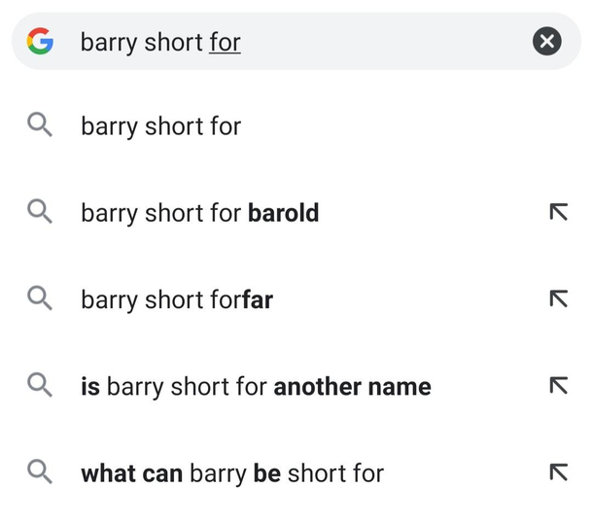Click the Google logo in search bar

(x=40, y=42)
